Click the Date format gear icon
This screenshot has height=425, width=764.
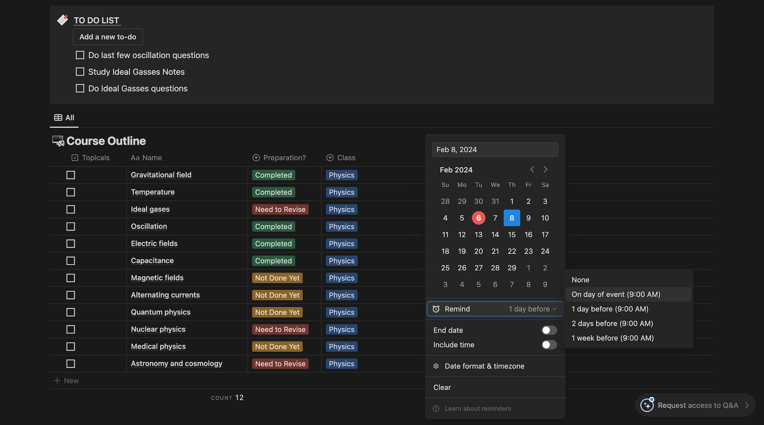[436, 366]
